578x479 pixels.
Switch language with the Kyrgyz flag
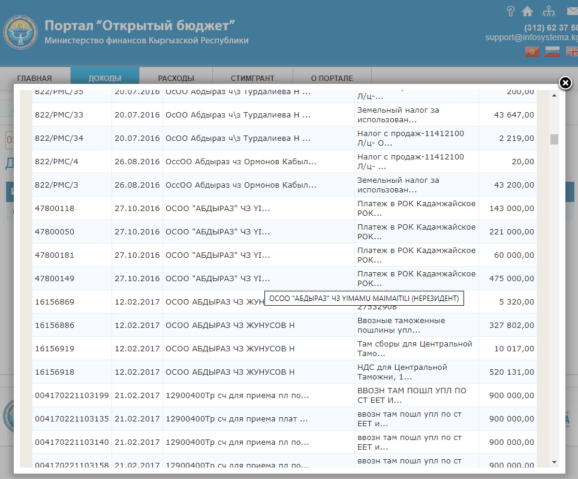[532, 52]
